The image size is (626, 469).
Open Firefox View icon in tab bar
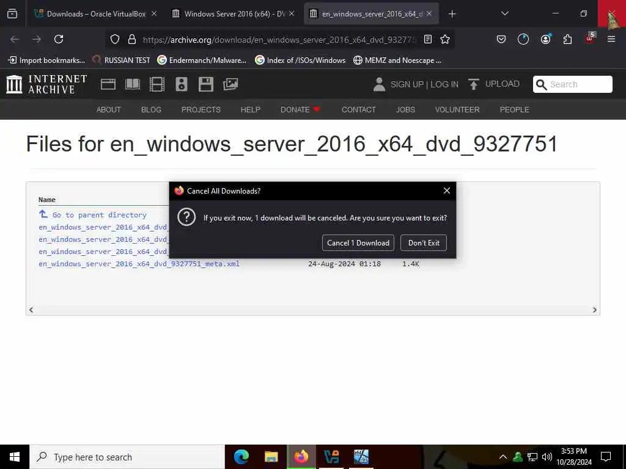pyautogui.click(x=12, y=13)
